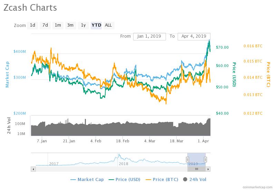Choose the 3m zoom range
Image resolution: width=276 pixels, height=190 pixels.
point(70,25)
